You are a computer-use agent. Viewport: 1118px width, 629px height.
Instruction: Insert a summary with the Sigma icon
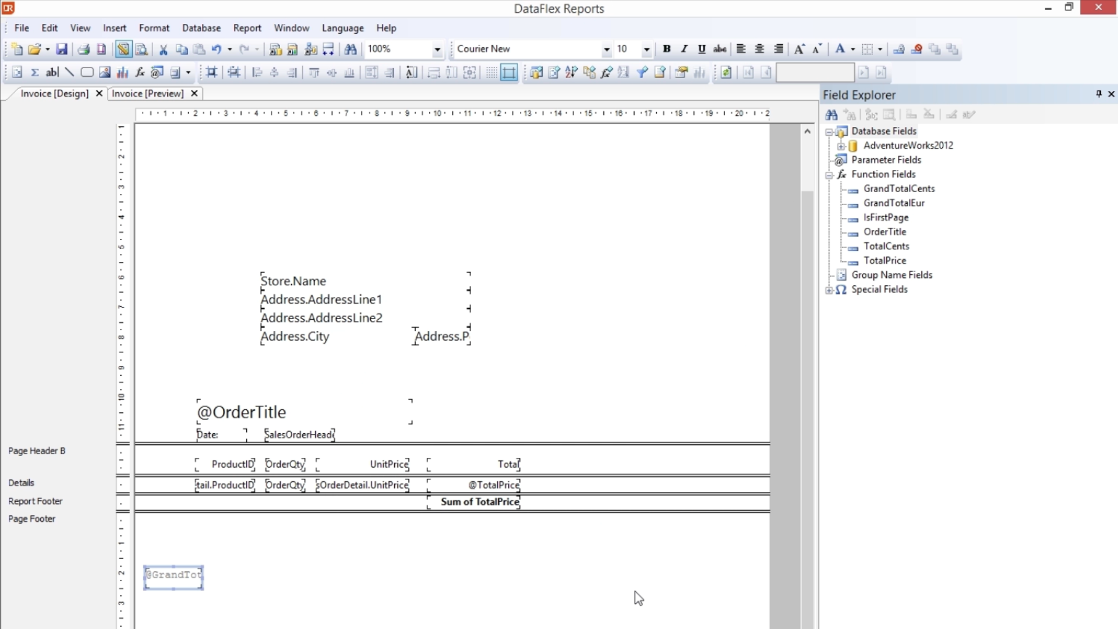(35, 73)
